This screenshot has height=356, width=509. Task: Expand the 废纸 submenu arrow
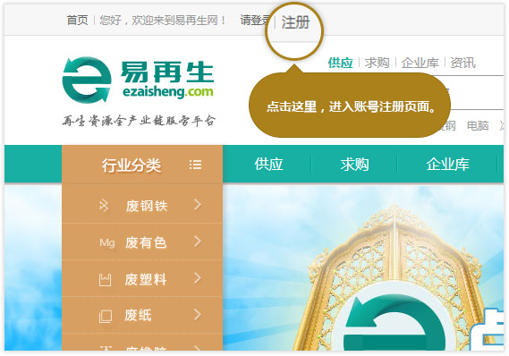pos(198,315)
